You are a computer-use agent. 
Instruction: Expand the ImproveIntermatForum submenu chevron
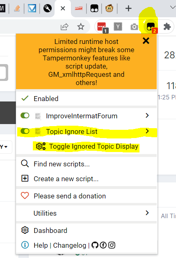147,115
